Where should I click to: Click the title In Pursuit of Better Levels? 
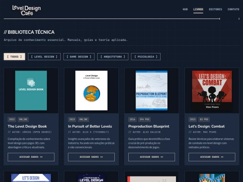point(90,126)
